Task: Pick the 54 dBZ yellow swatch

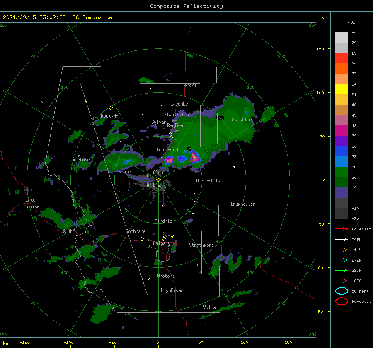Action: click(x=342, y=89)
